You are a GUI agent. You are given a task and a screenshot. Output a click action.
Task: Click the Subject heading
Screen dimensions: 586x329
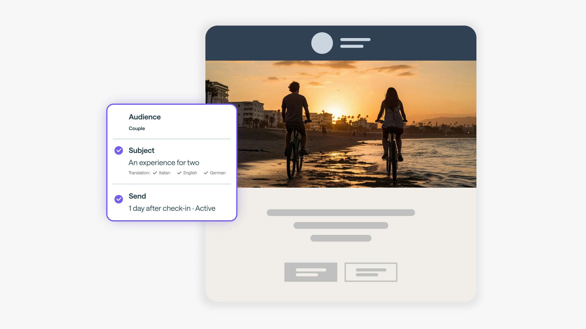coord(142,150)
